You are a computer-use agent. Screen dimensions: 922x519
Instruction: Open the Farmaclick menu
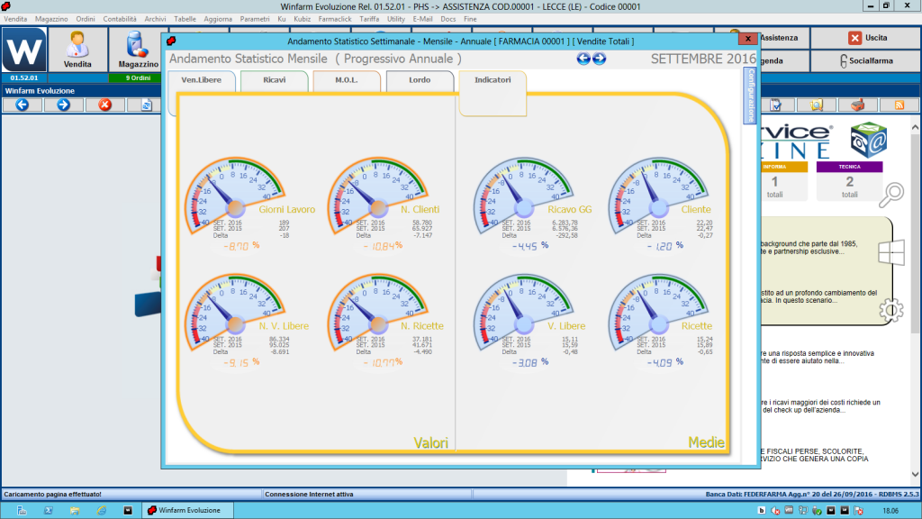click(335, 19)
